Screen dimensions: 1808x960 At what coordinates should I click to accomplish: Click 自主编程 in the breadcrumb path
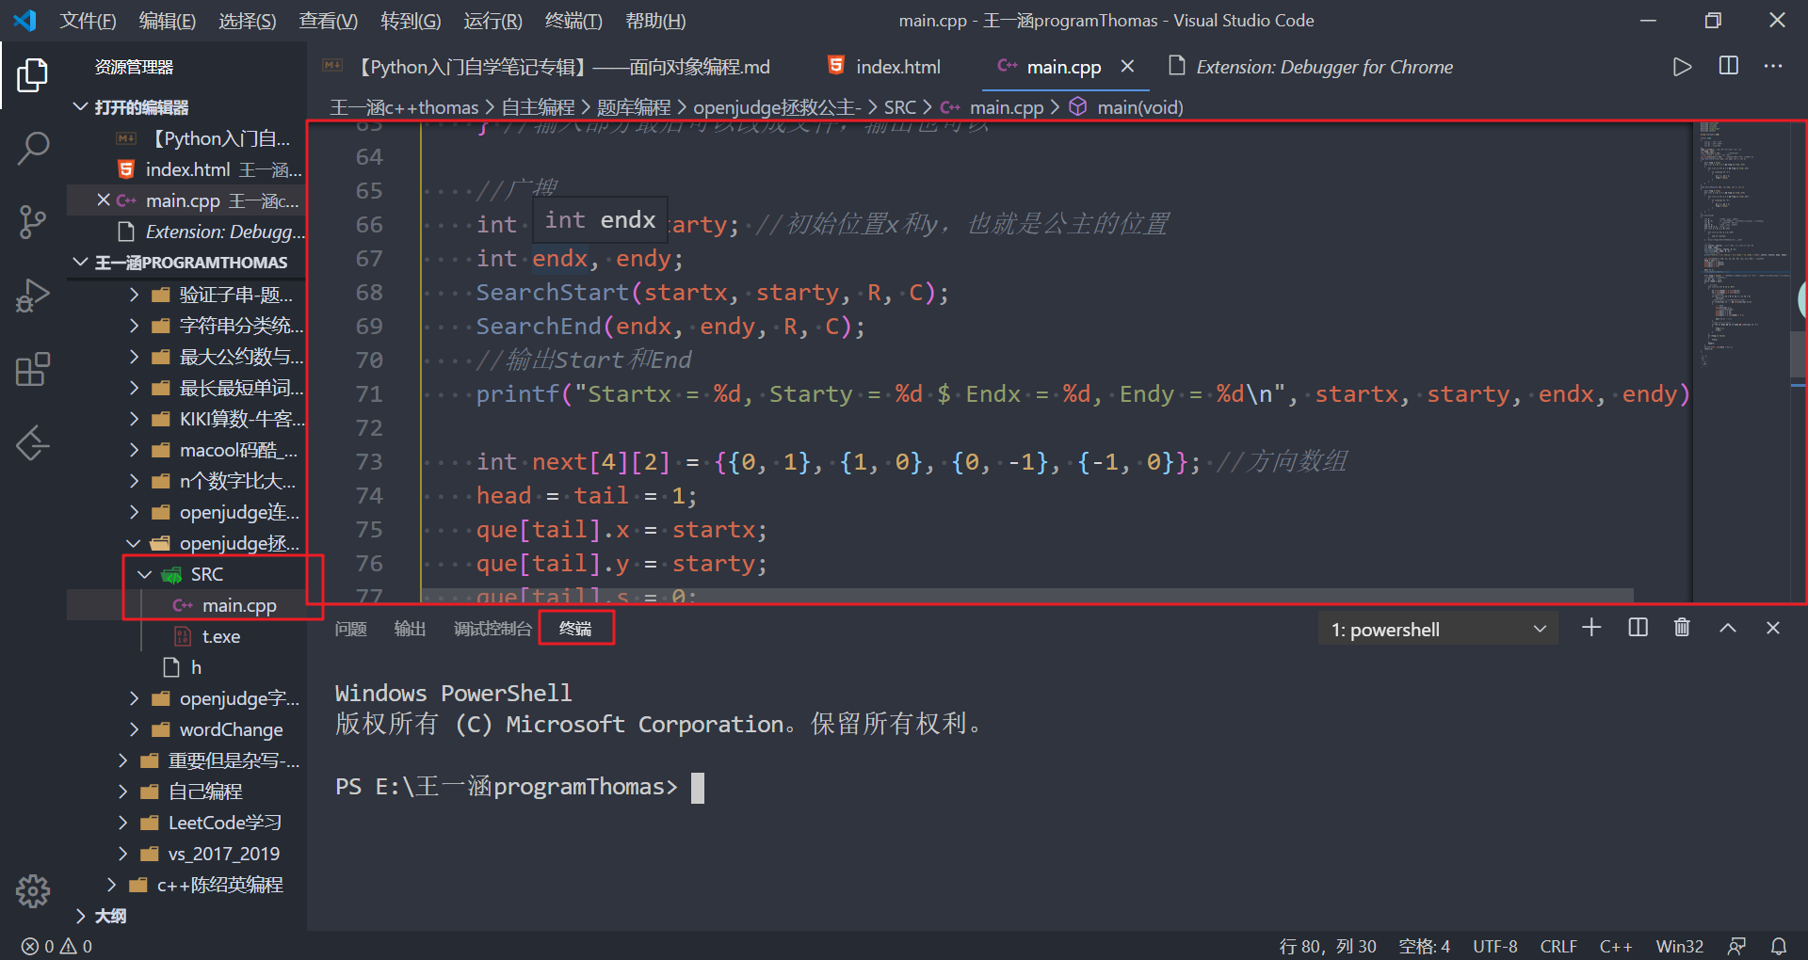pyautogui.click(x=538, y=107)
